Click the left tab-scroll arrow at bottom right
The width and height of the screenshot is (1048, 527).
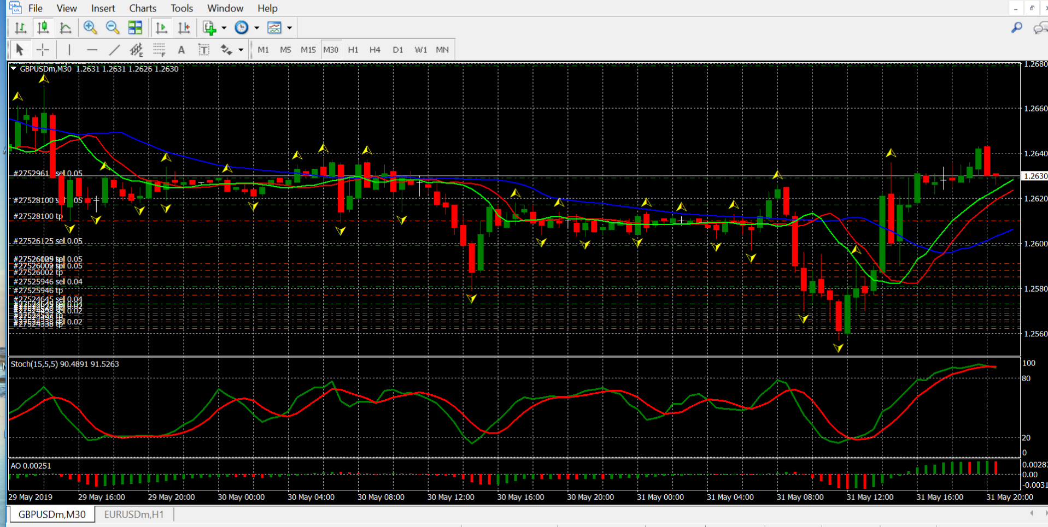(1032, 513)
